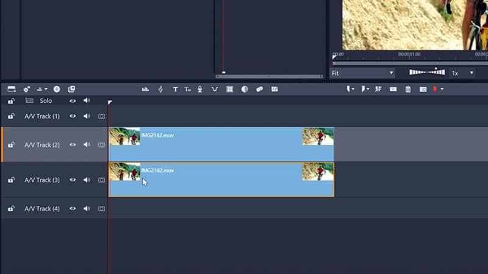Hide video of A/V Track (2)
Viewport: 488px width, 274px height.
(73, 145)
